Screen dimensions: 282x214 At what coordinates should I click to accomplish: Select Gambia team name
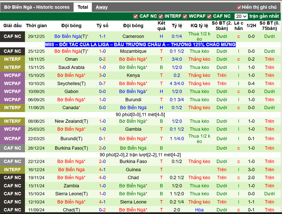coord(133,129)
